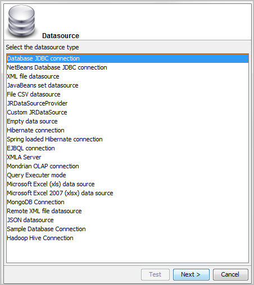Image resolution: width=254 pixels, height=285 pixels.
Task: Click the Next > button
Action: tap(191, 274)
